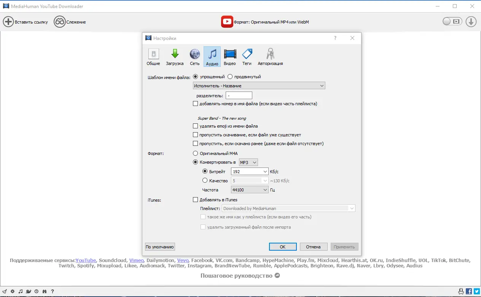This screenshot has width=481, height=297.
Task: Select Конвертировать в radio button
Action: click(x=196, y=162)
